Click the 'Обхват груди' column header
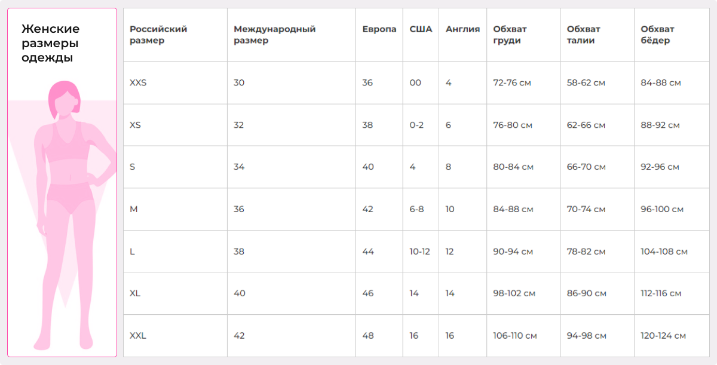Screen dimensions: 717x365 510,35
